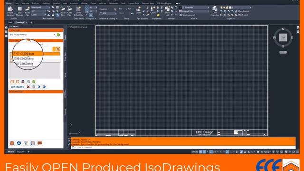Viewport: 304px width, 171px height.
Task: Switch to the Express Tools ribbon tab
Action: coord(133,3)
